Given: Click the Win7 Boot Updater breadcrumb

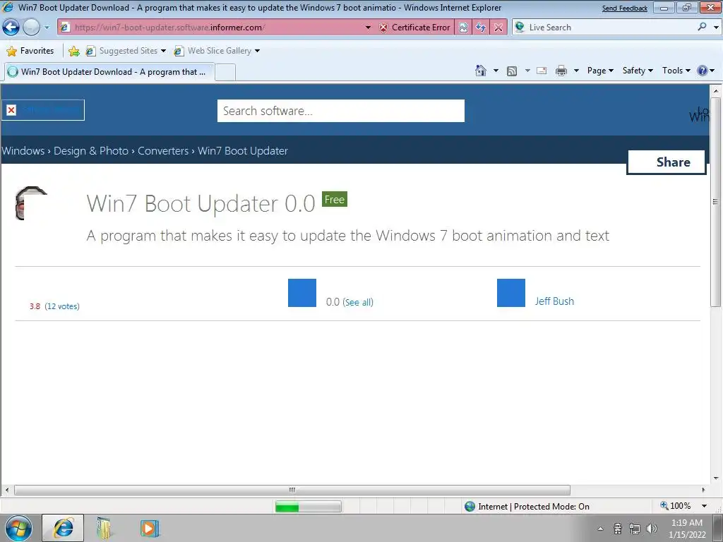Looking at the screenshot, I should [243, 151].
